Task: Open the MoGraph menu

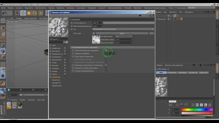Action: 128,8
